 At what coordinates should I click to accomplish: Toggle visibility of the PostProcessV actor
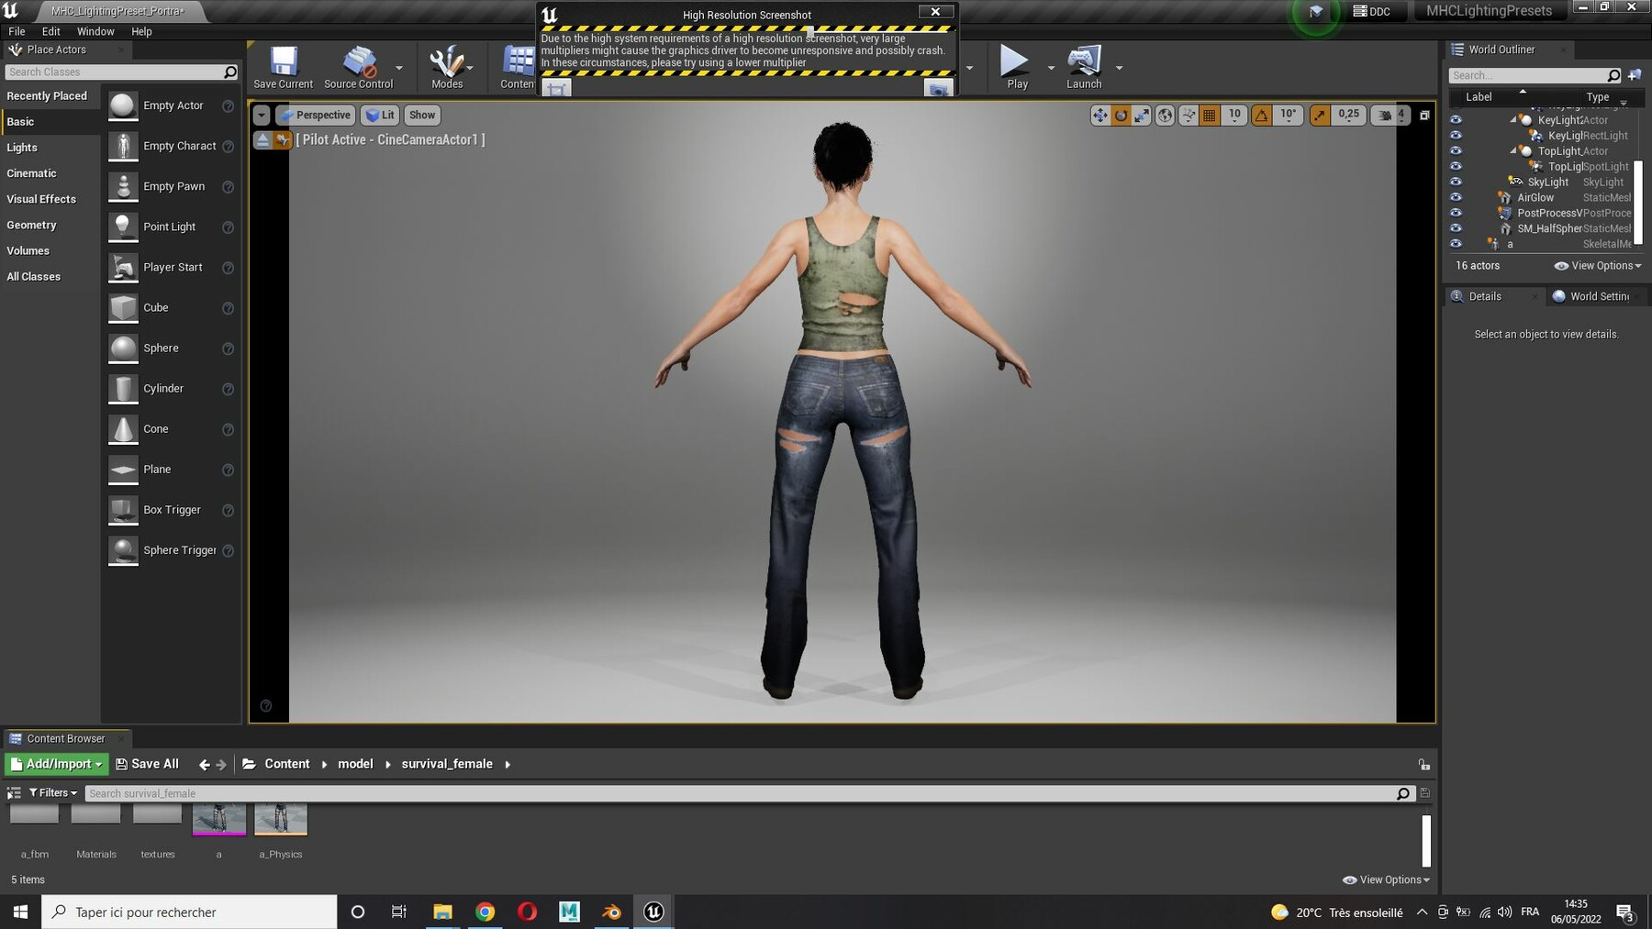[x=1456, y=213]
